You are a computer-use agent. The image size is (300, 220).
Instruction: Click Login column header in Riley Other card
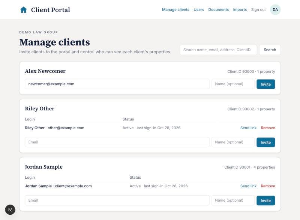tap(30, 119)
